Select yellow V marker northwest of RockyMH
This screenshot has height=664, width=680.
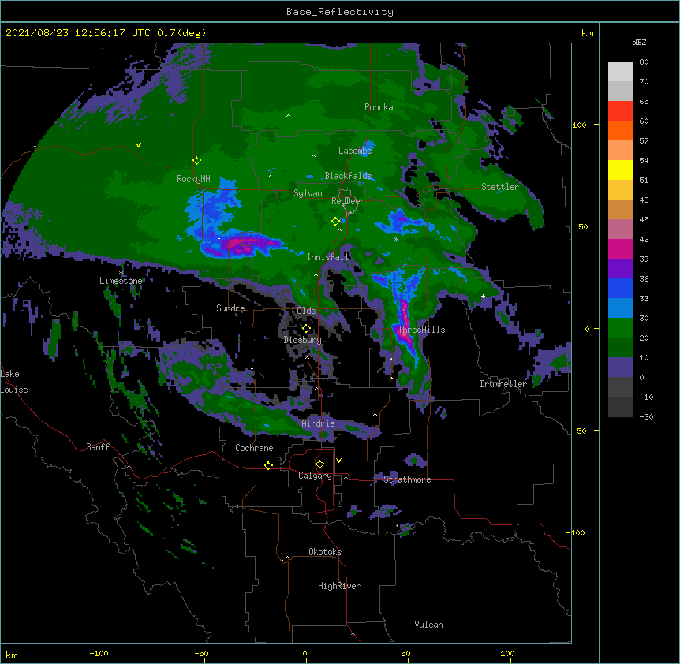(138, 145)
